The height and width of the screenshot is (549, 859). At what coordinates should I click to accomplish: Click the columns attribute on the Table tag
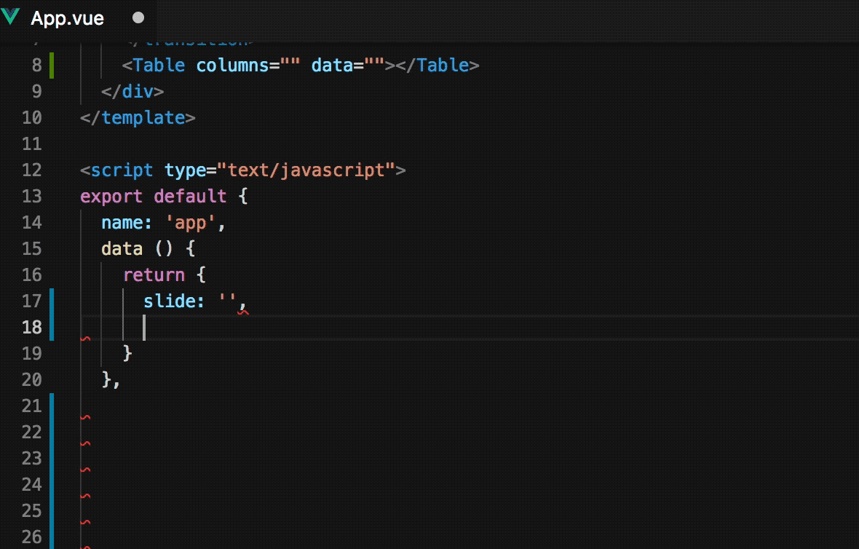point(232,66)
